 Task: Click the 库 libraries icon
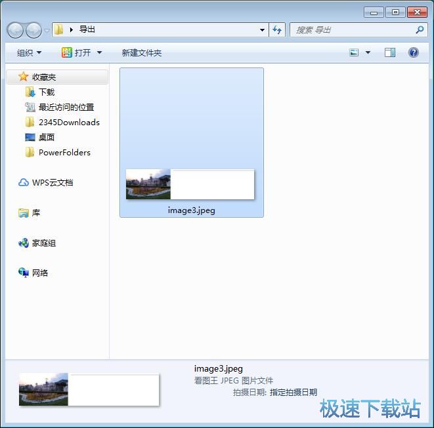coord(23,213)
